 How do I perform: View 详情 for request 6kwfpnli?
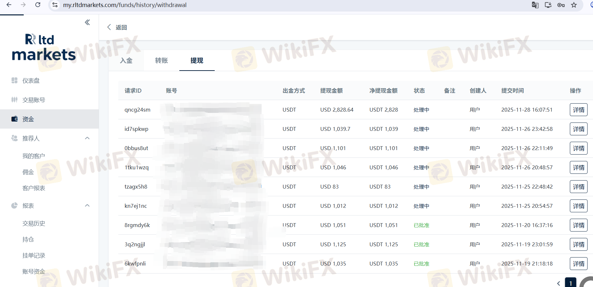point(579,264)
